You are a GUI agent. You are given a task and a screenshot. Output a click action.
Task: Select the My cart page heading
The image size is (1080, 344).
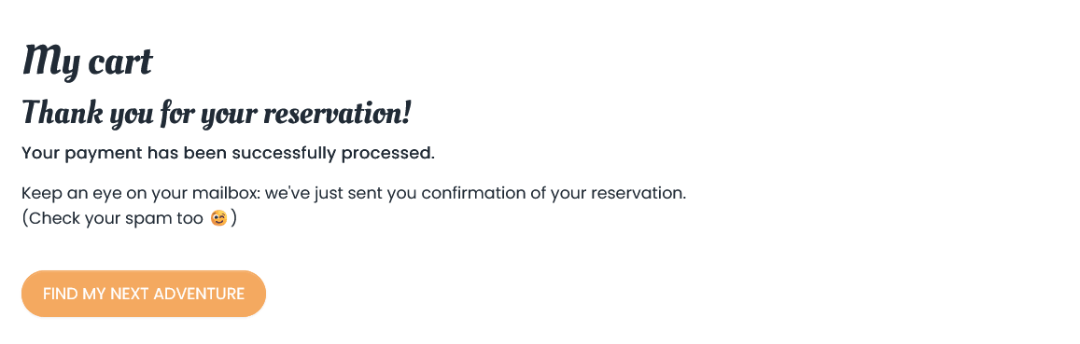pyautogui.click(x=87, y=61)
